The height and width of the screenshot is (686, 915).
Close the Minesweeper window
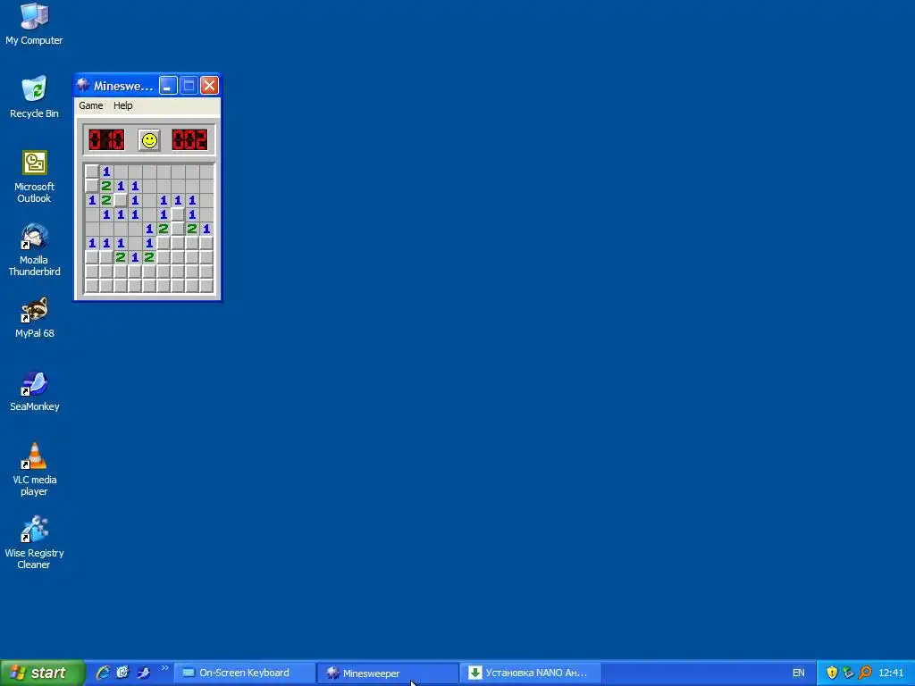(209, 86)
